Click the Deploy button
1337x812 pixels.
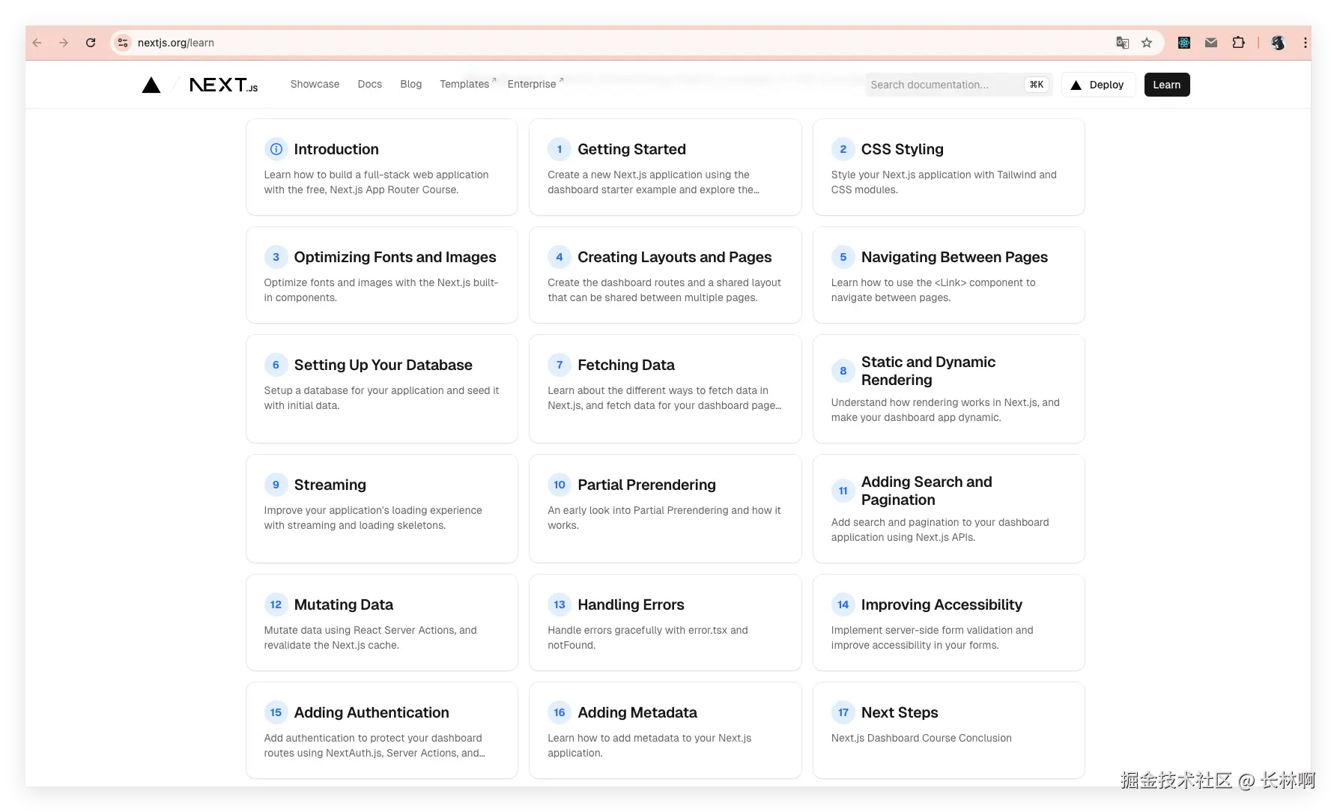(x=1098, y=85)
